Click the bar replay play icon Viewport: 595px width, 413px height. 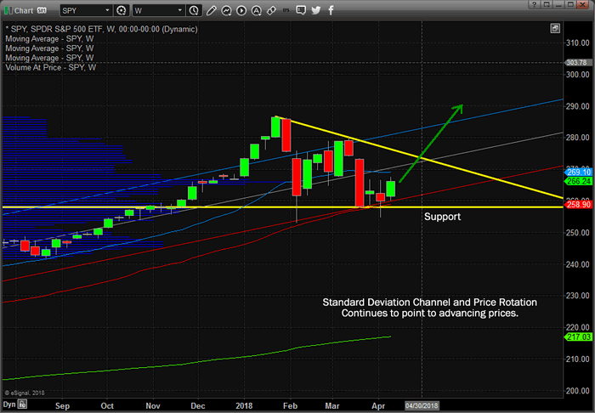tap(241, 10)
